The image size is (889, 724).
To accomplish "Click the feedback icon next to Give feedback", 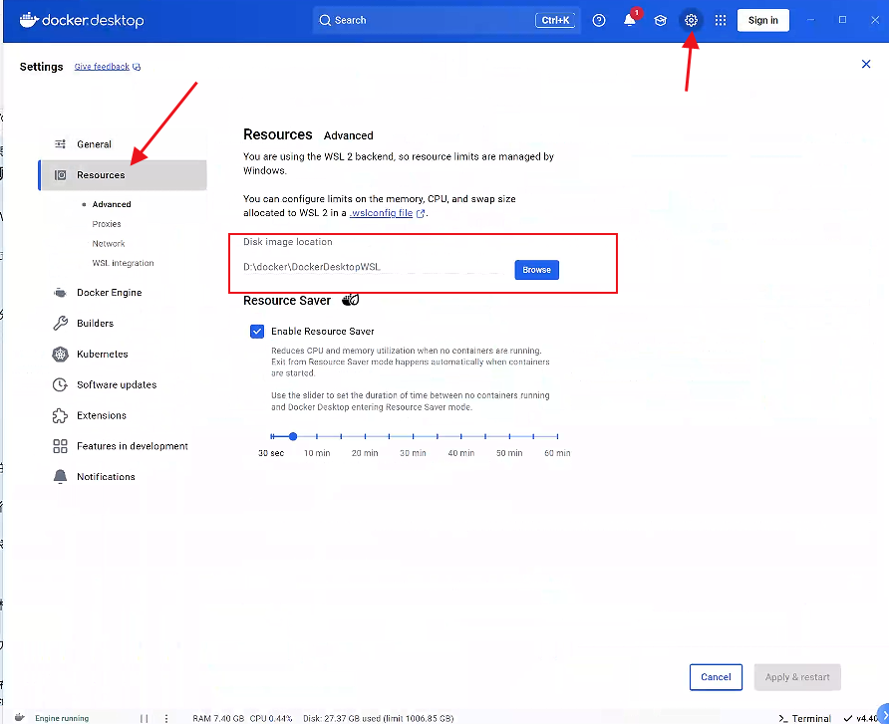I will click(x=137, y=67).
